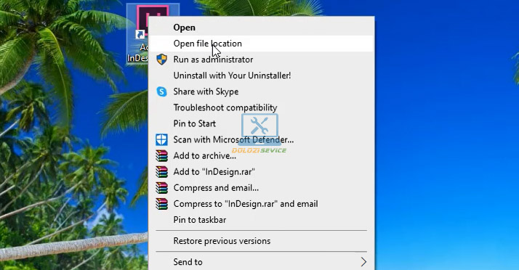Open the Send to menu entry
The image size is (519, 270).
tap(262, 262)
